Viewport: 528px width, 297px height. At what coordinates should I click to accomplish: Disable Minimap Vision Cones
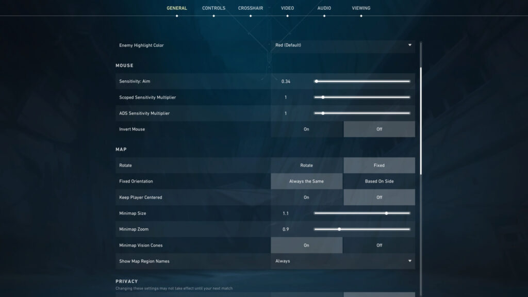click(379, 245)
